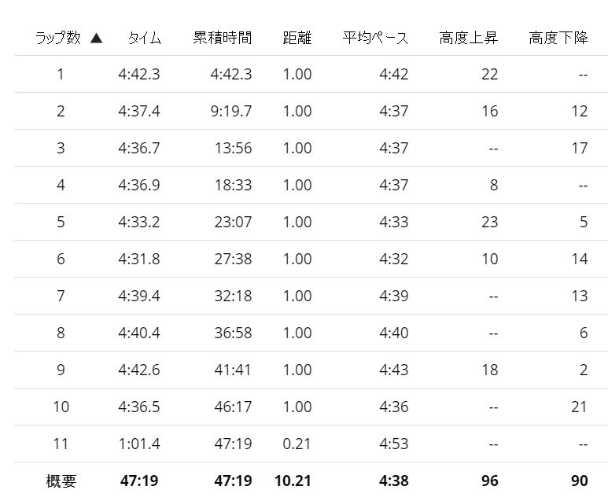Click the sort arrow next to ラップ数

[x=96, y=38]
